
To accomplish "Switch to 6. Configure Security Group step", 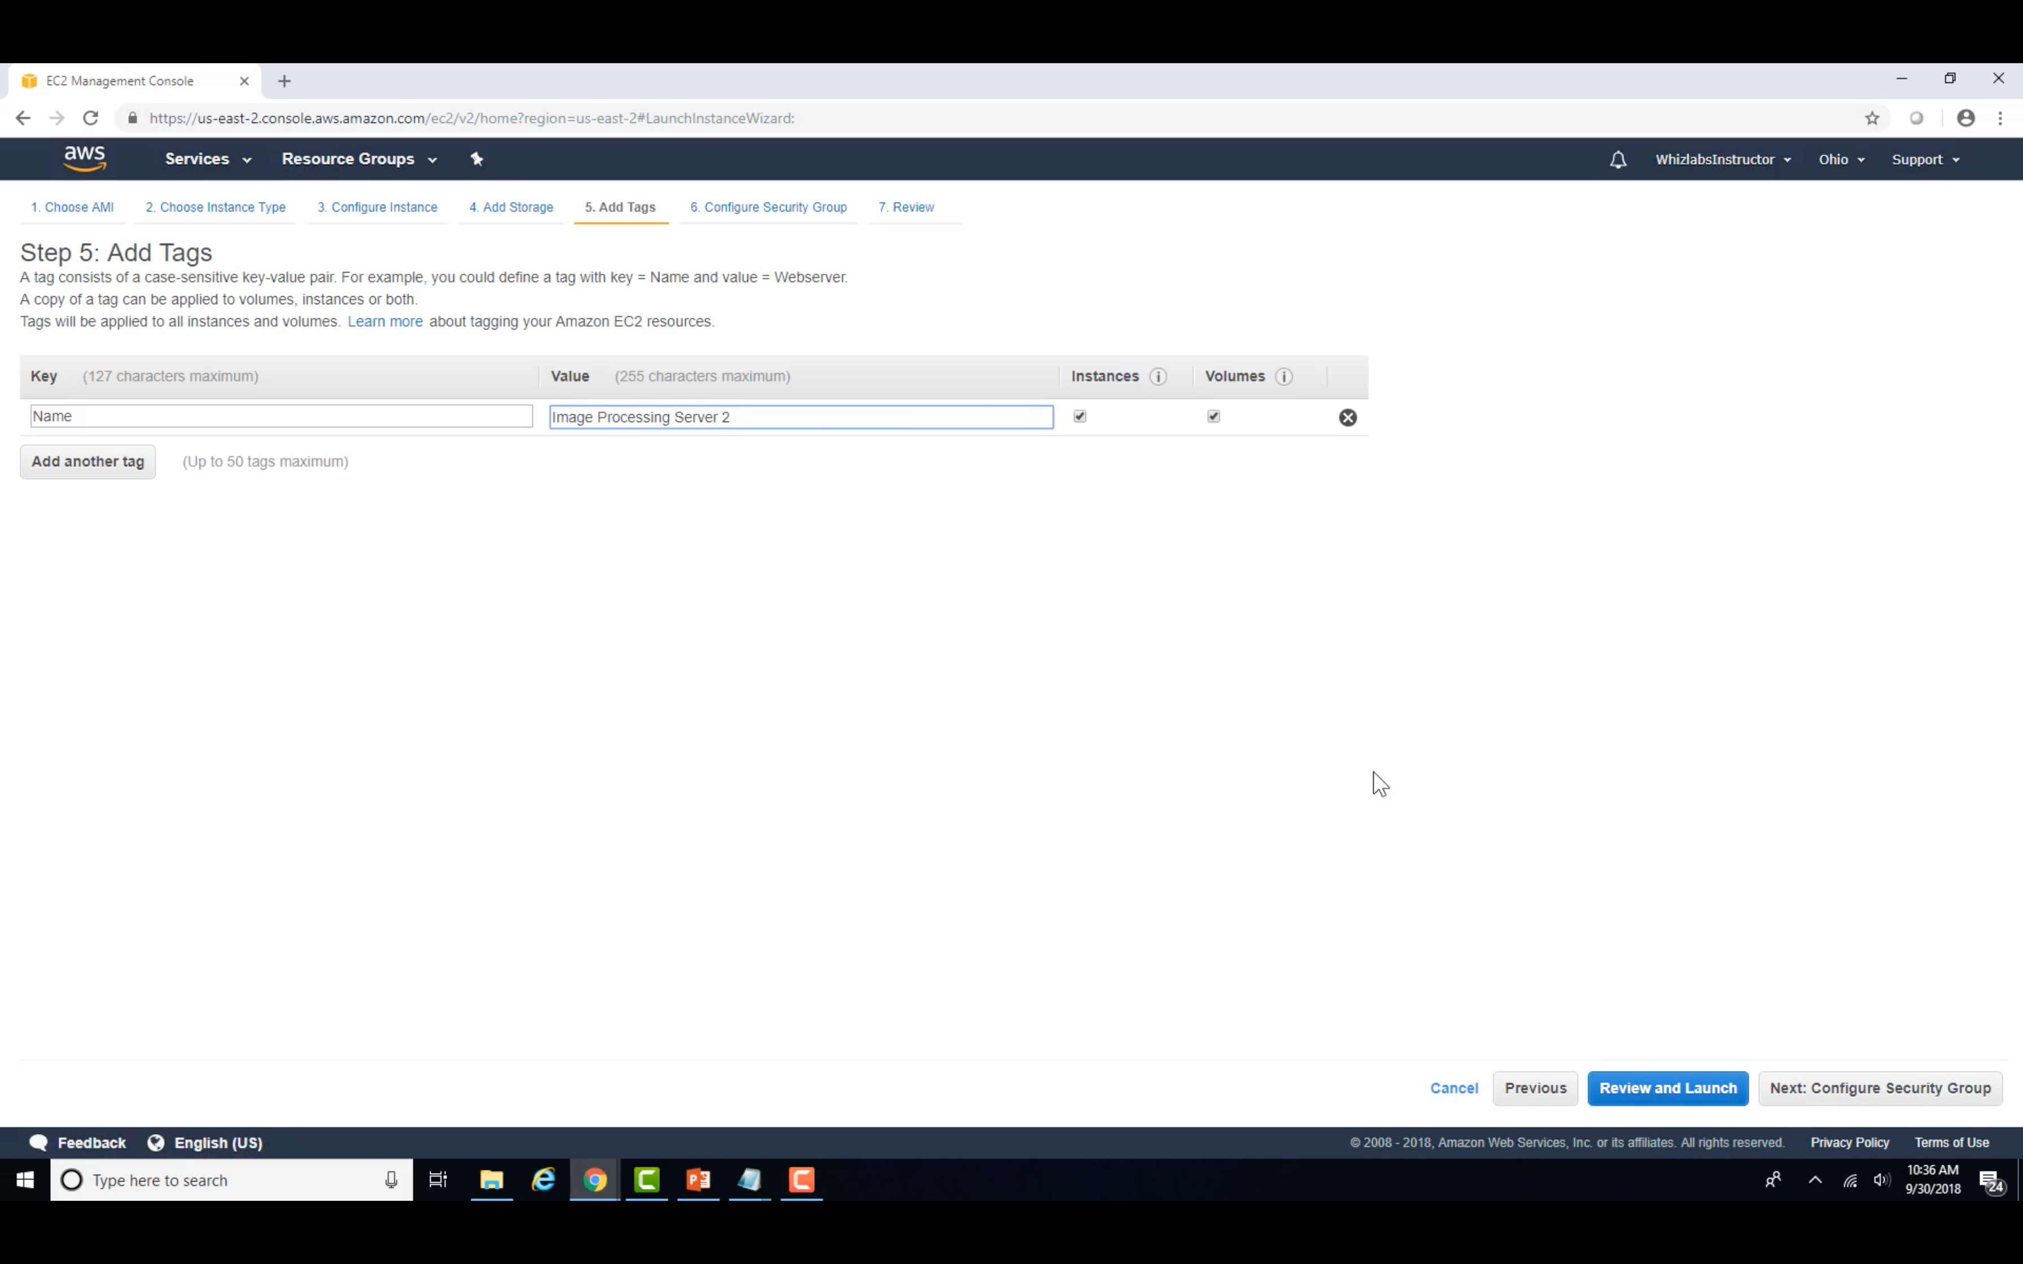I will (x=768, y=207).
